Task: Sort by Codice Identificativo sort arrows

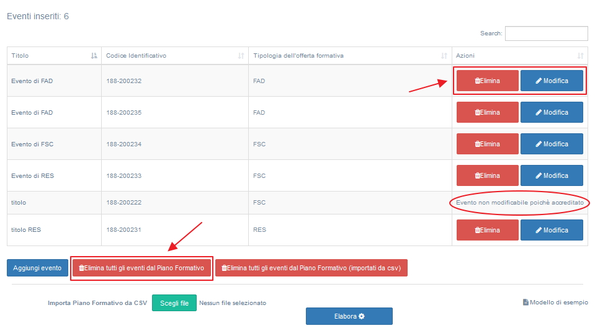Action: [x=241, y=56]
